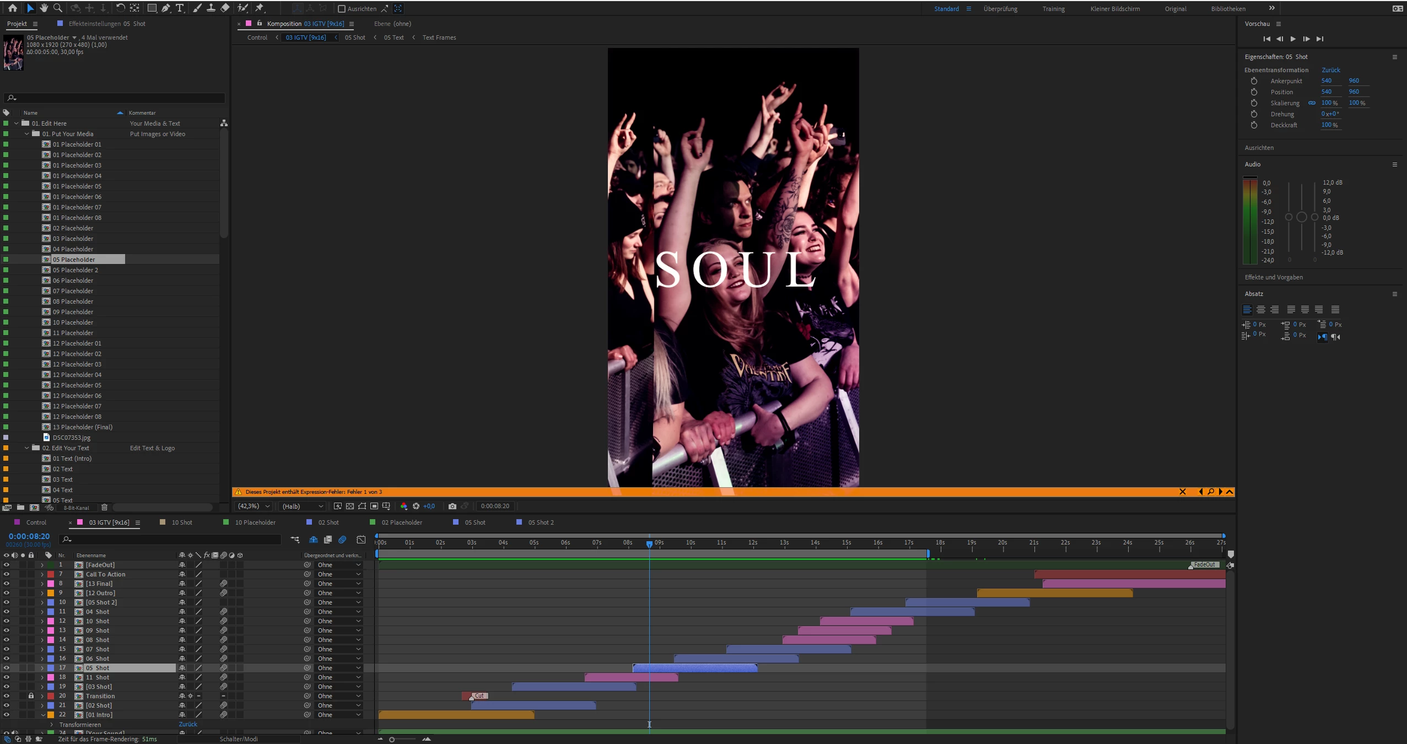Image resolution: width=1407 pixels, height=744 pixels.
Task: Select the Clone Stamp tool
Action: pyautogui.click(x=211, y=8)
